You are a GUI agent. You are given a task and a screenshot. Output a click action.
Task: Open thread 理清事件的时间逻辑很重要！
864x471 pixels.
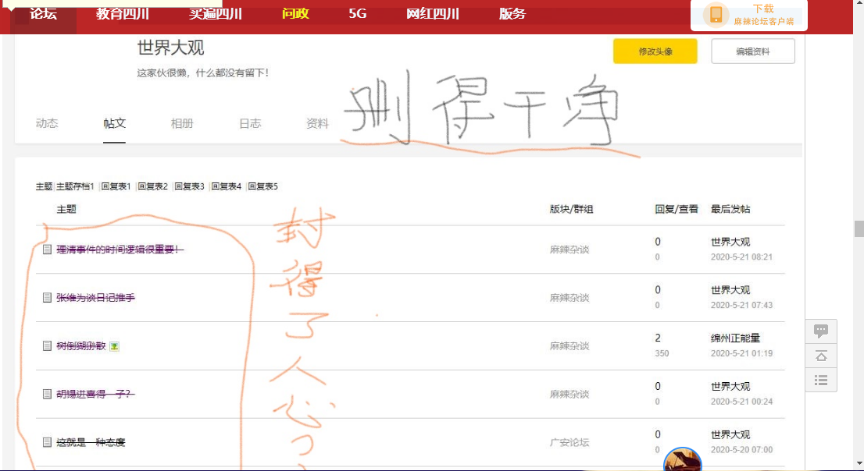(120, 250)
